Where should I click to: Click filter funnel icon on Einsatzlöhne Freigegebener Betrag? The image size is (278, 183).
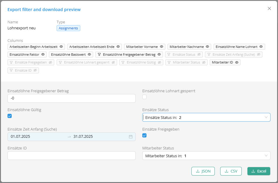(x=99, y=55)
